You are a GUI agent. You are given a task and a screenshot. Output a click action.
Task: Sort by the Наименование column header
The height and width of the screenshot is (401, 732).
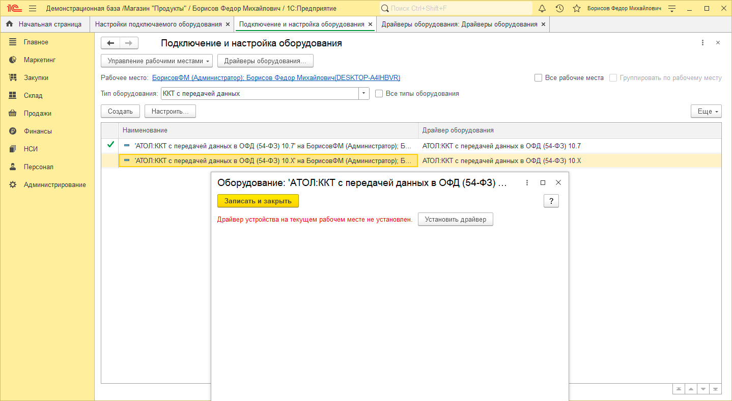[268, 130]
